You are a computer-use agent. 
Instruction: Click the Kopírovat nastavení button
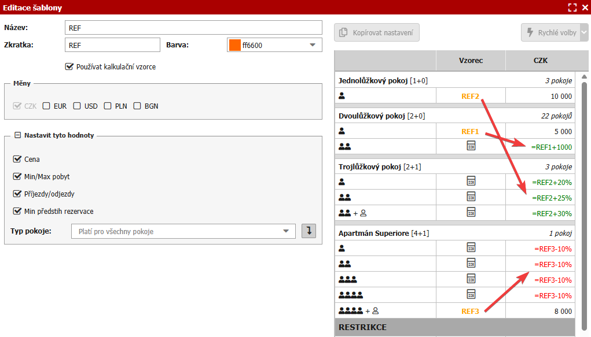coord(377,33)
